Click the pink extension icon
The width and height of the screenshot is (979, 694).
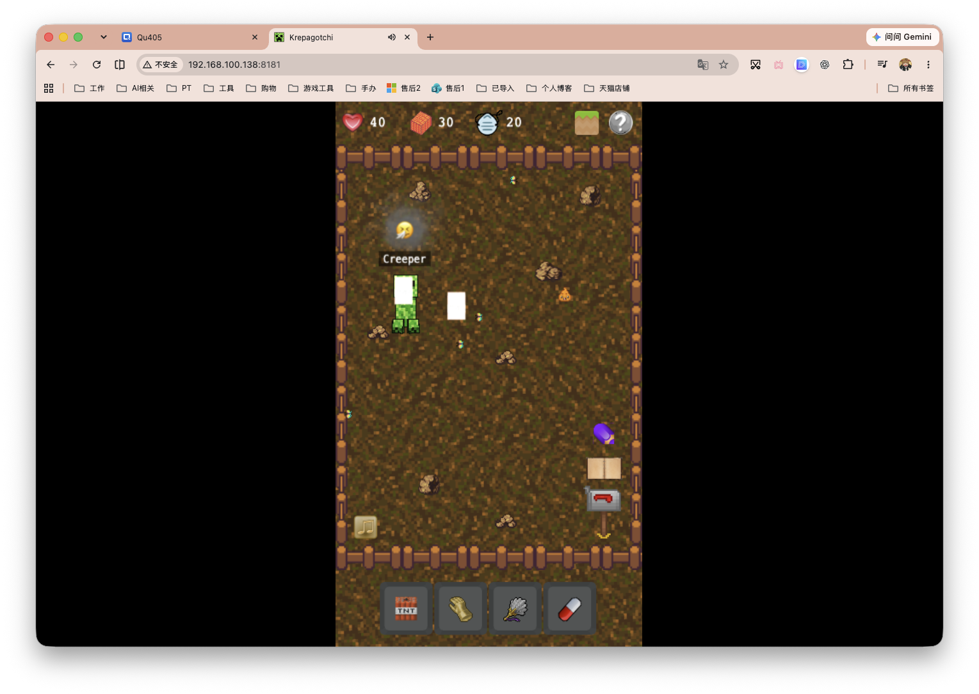click(x=779, y=65)
